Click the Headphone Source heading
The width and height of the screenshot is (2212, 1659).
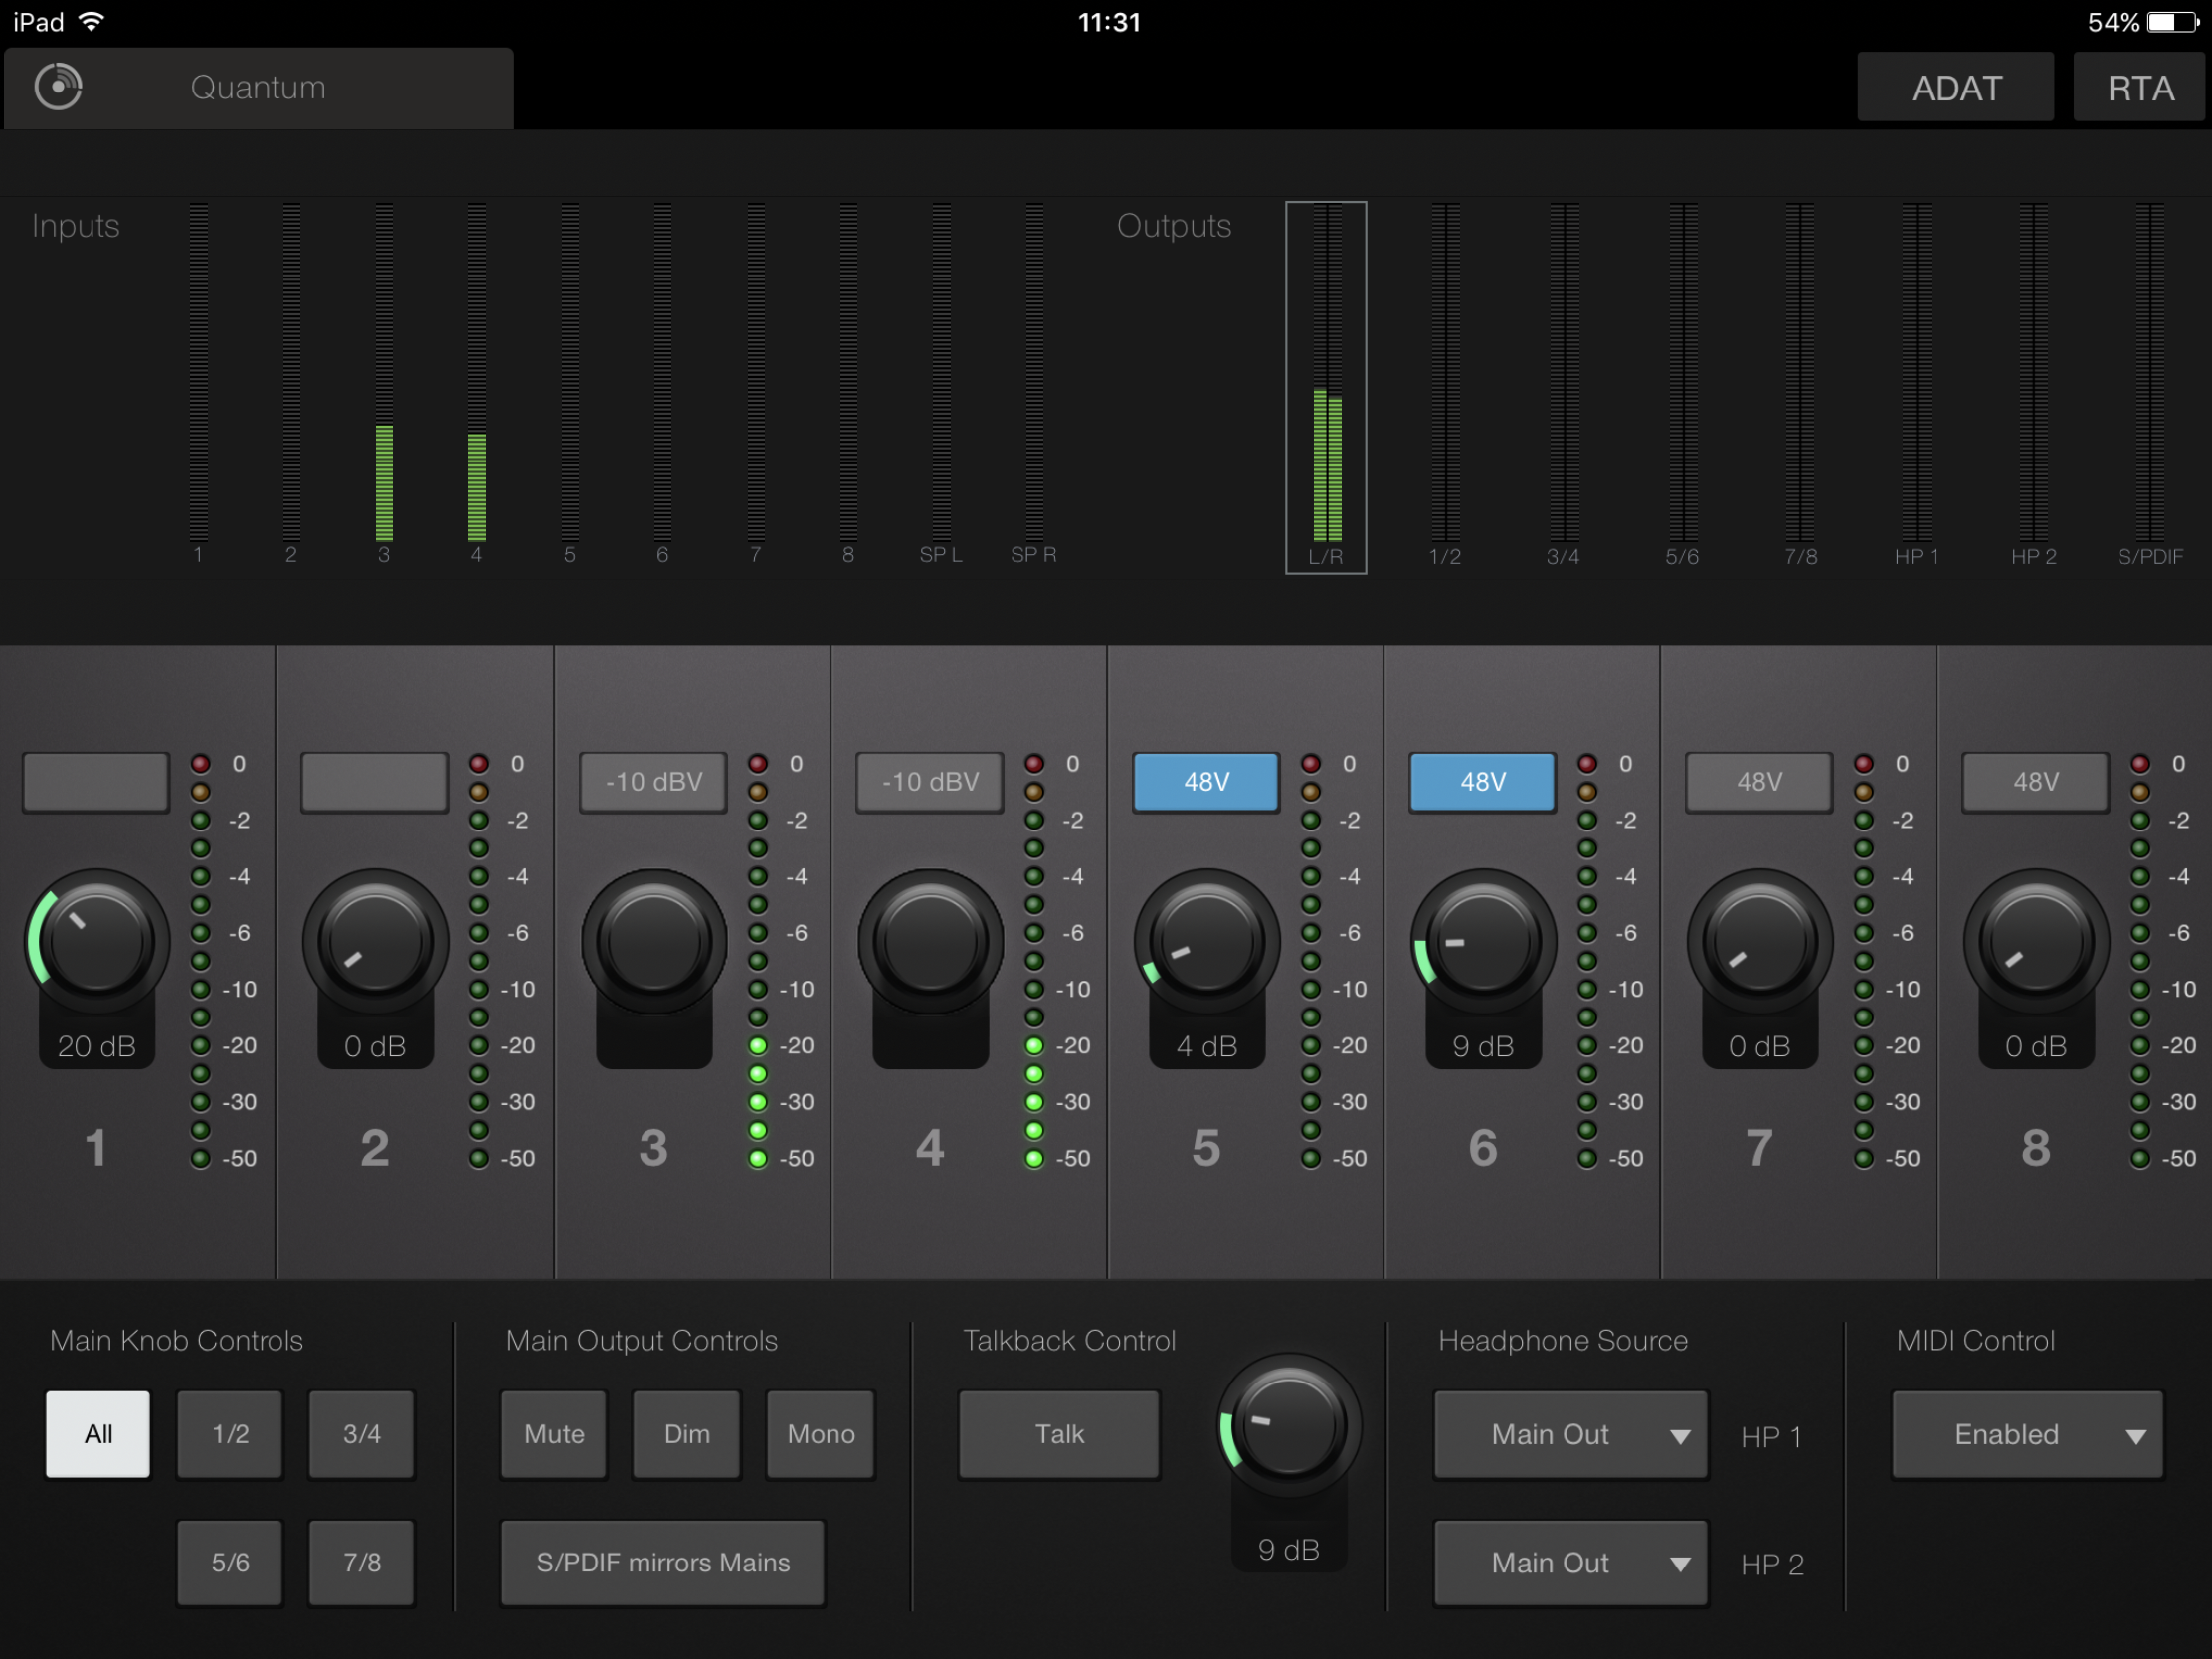[x=1563, y=1341]
